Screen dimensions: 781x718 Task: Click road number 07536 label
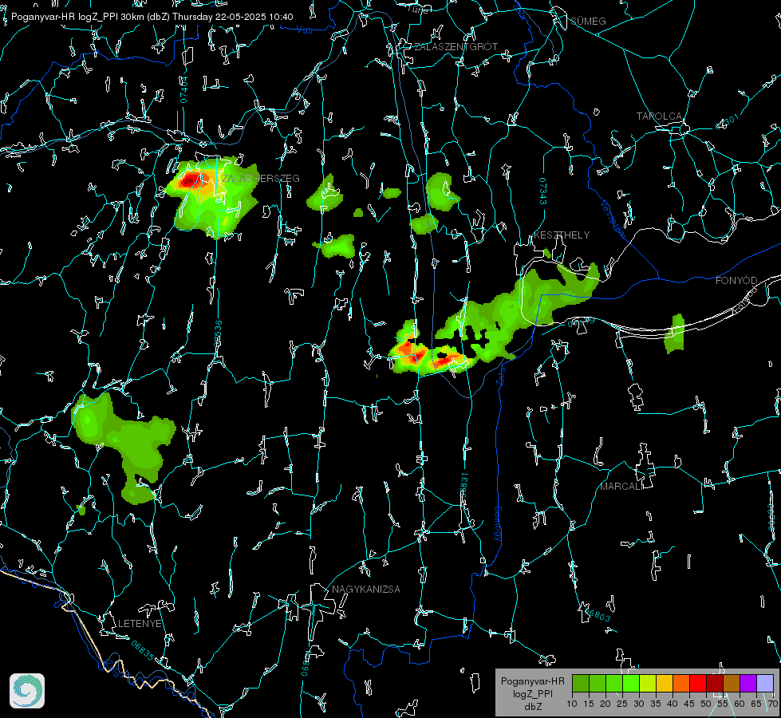(218, 333)
